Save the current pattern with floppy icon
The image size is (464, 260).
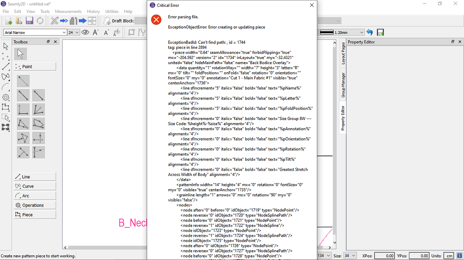pos(29,20)
